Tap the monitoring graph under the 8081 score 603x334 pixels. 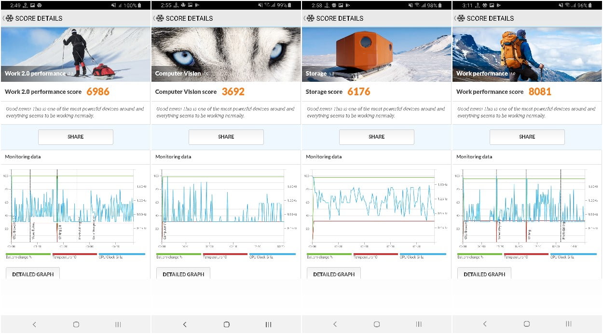(x=525, y=206)
